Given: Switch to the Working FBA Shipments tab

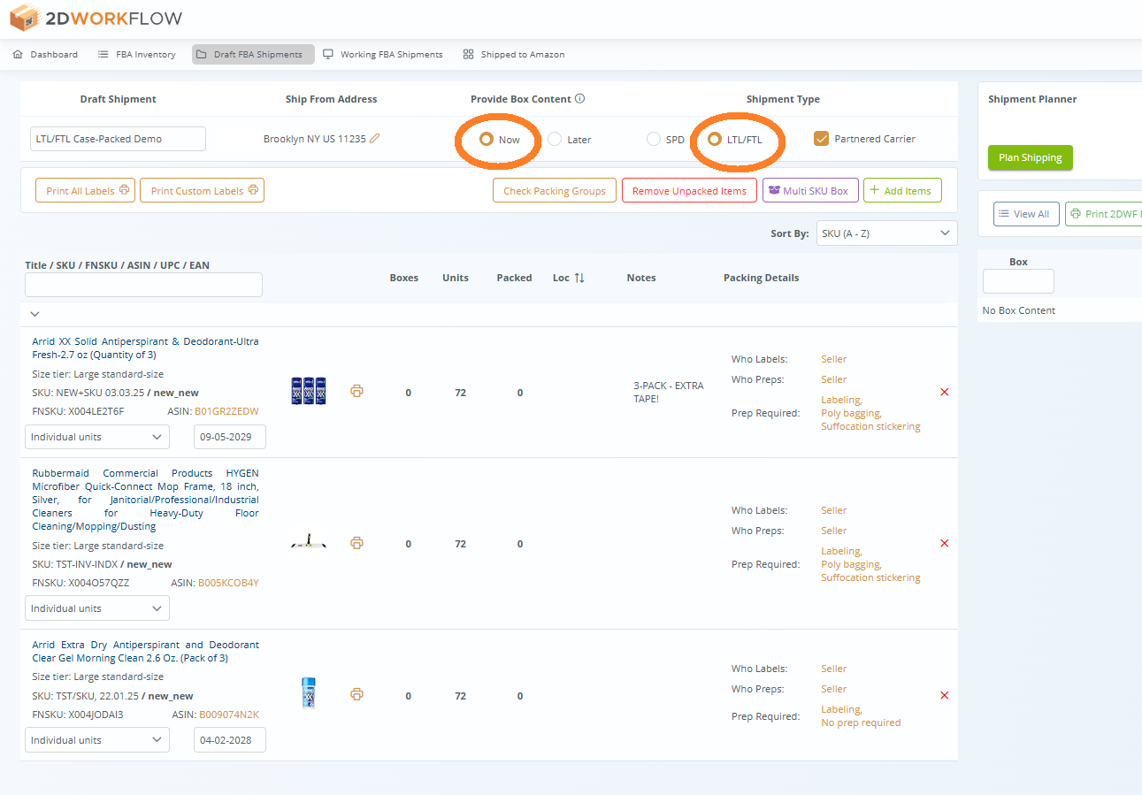Looking at the screenshot, I should point(390,54).
